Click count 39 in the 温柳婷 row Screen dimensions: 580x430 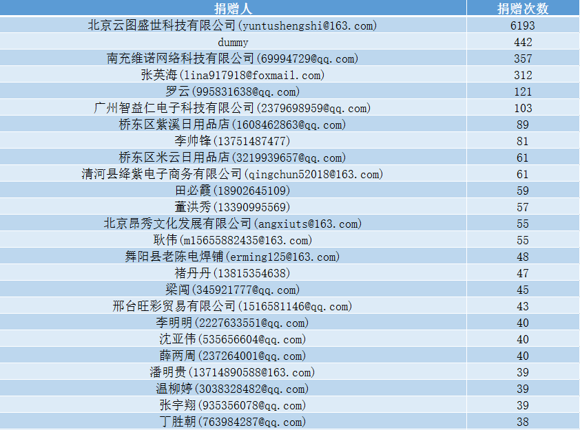(523, 389)
